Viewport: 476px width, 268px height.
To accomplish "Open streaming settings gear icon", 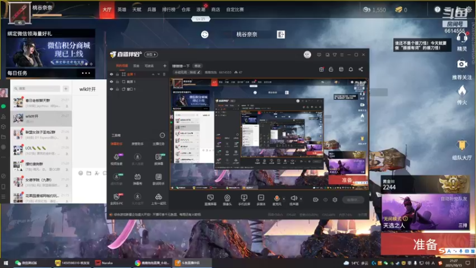I will click(x=335, y=200).
